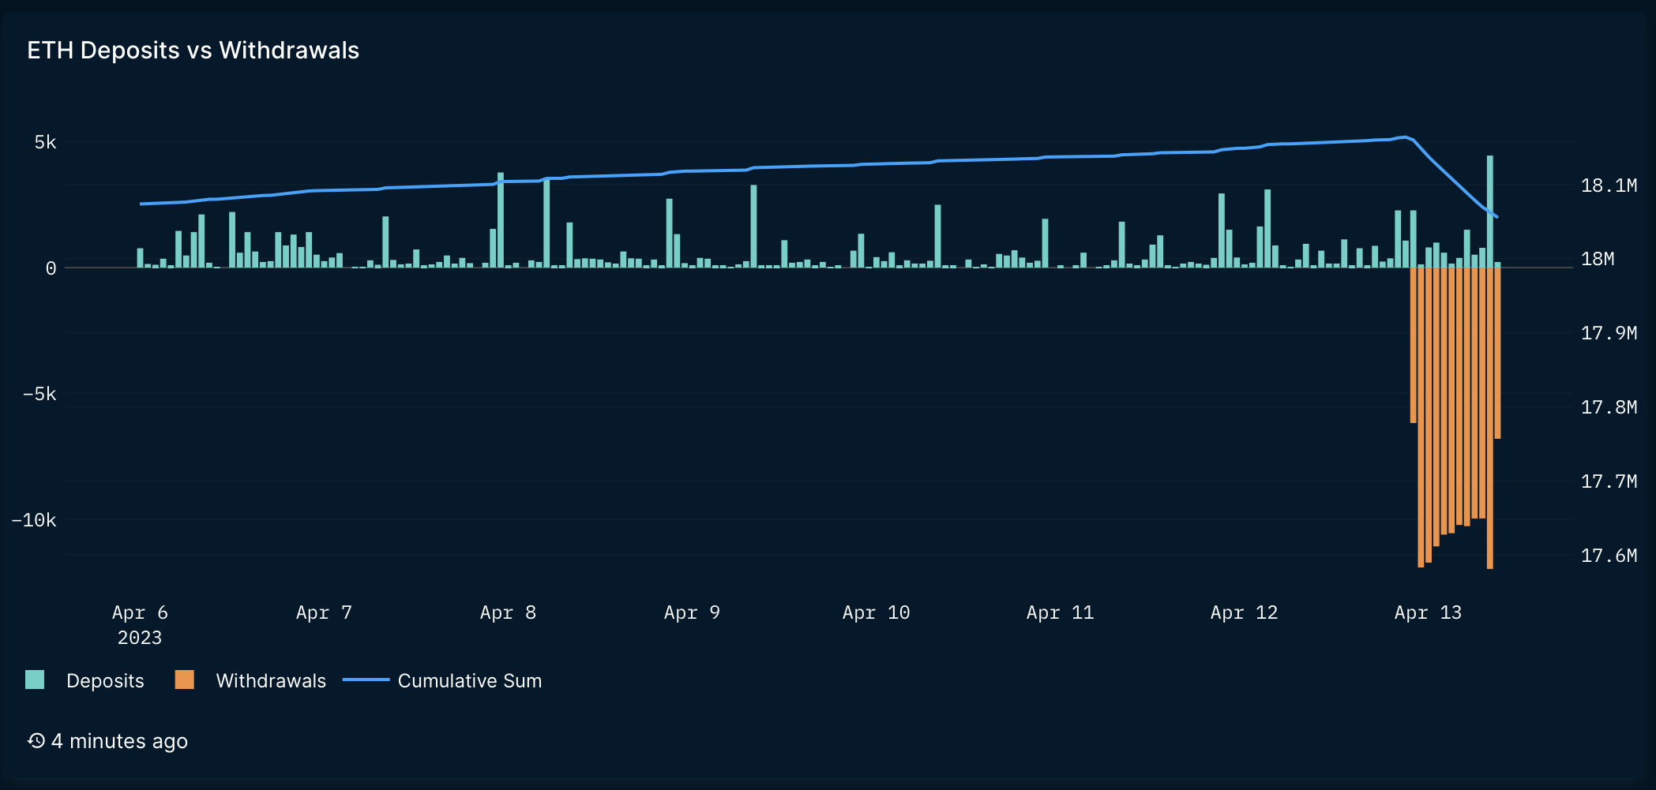Click the '17.8M' right axis label
The height and width of the screenshot is (790, 1656).
[1609, 407]
